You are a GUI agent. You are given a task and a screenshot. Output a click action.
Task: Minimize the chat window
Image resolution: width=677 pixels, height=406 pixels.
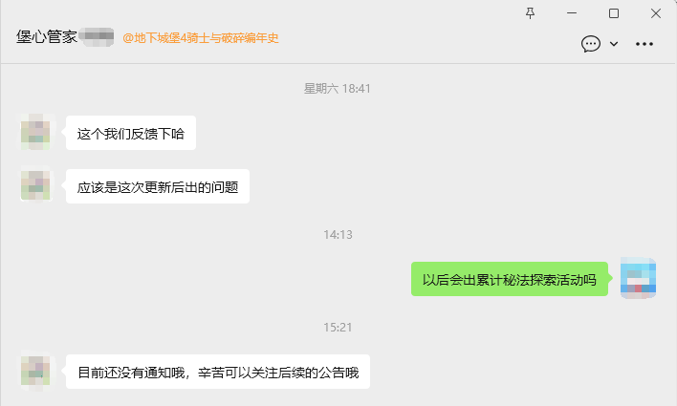coord(572,13)
